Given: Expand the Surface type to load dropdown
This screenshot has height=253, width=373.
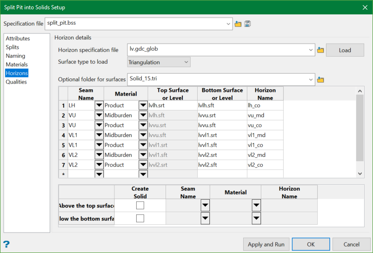Looking at the screenshot, I should click(186, 62).
